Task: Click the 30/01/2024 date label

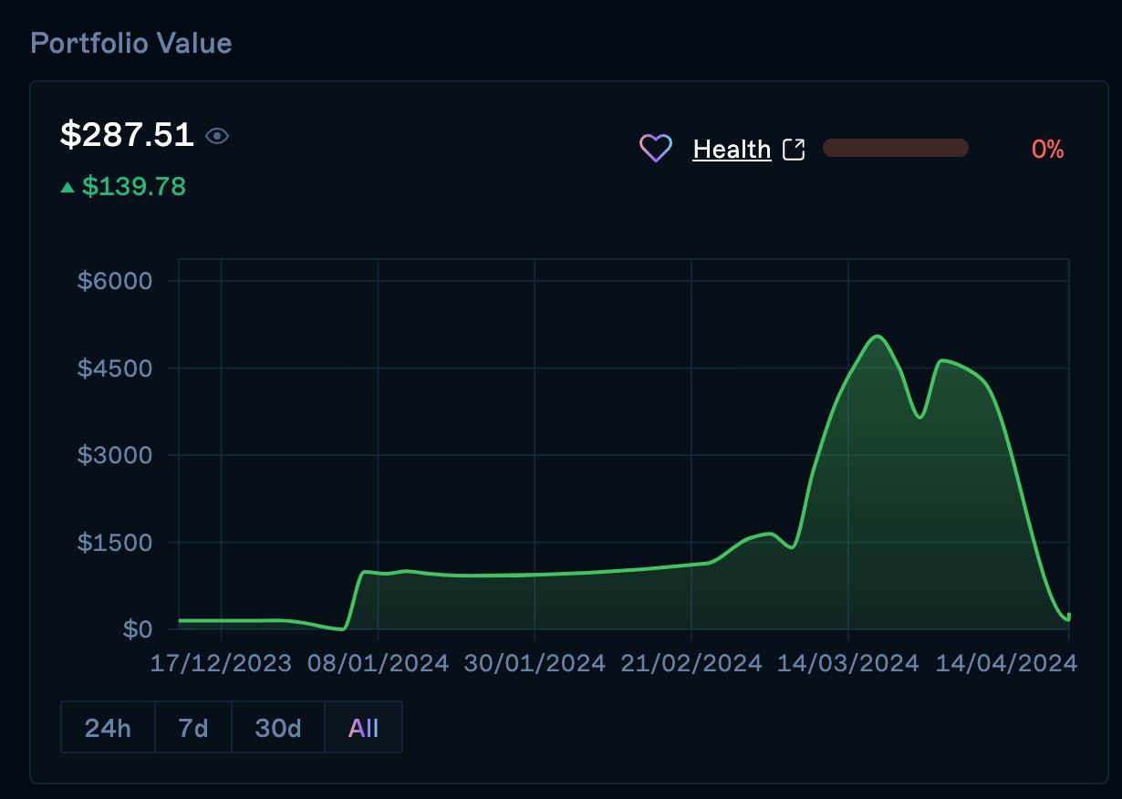Action: [535, 663]
